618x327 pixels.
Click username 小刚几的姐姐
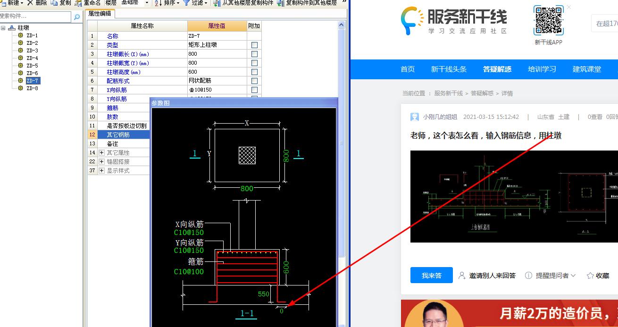coord(440,117)
